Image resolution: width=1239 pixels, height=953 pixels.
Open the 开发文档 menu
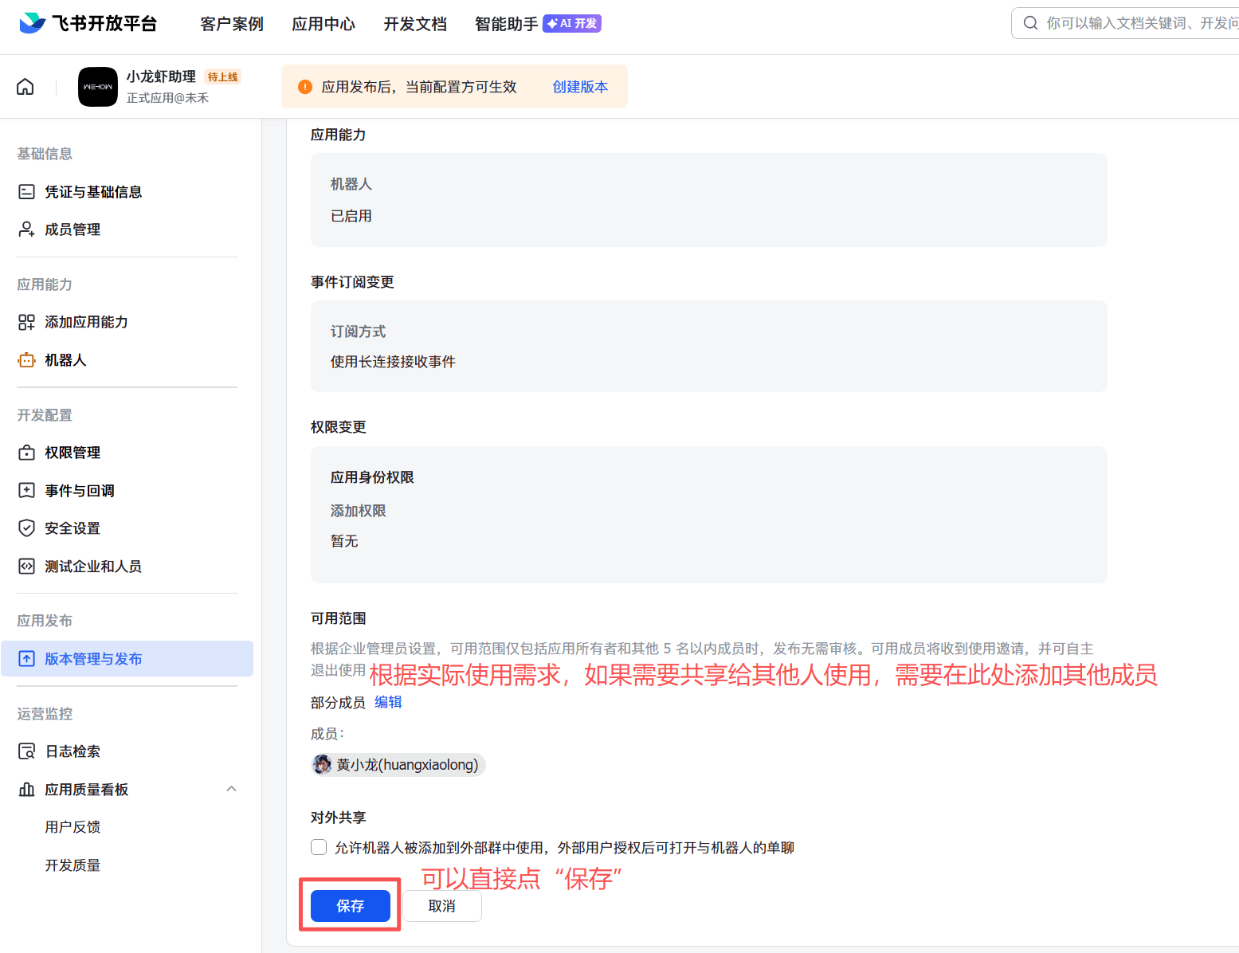pos(414,24)
